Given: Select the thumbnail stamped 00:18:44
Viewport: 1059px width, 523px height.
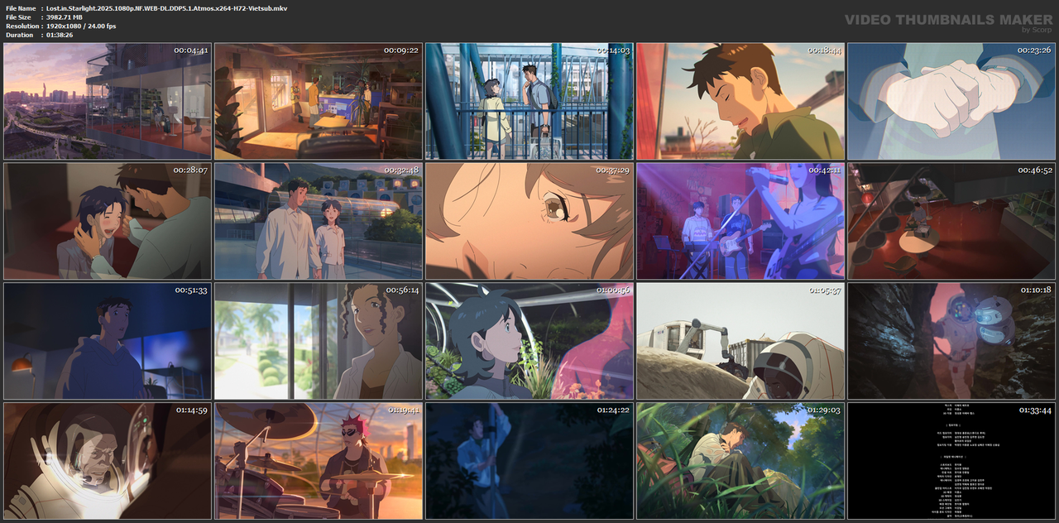Looking at the screenshot, I should [740, 102].
